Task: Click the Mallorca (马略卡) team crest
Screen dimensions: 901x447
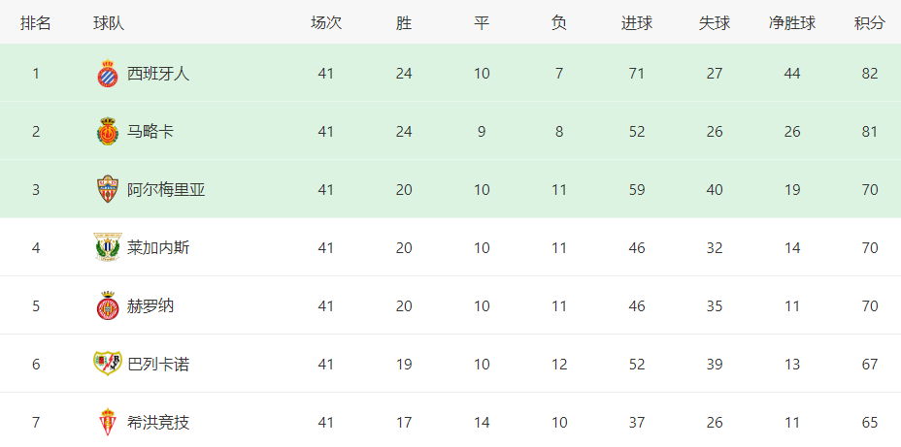Action: tap(108, 132)
